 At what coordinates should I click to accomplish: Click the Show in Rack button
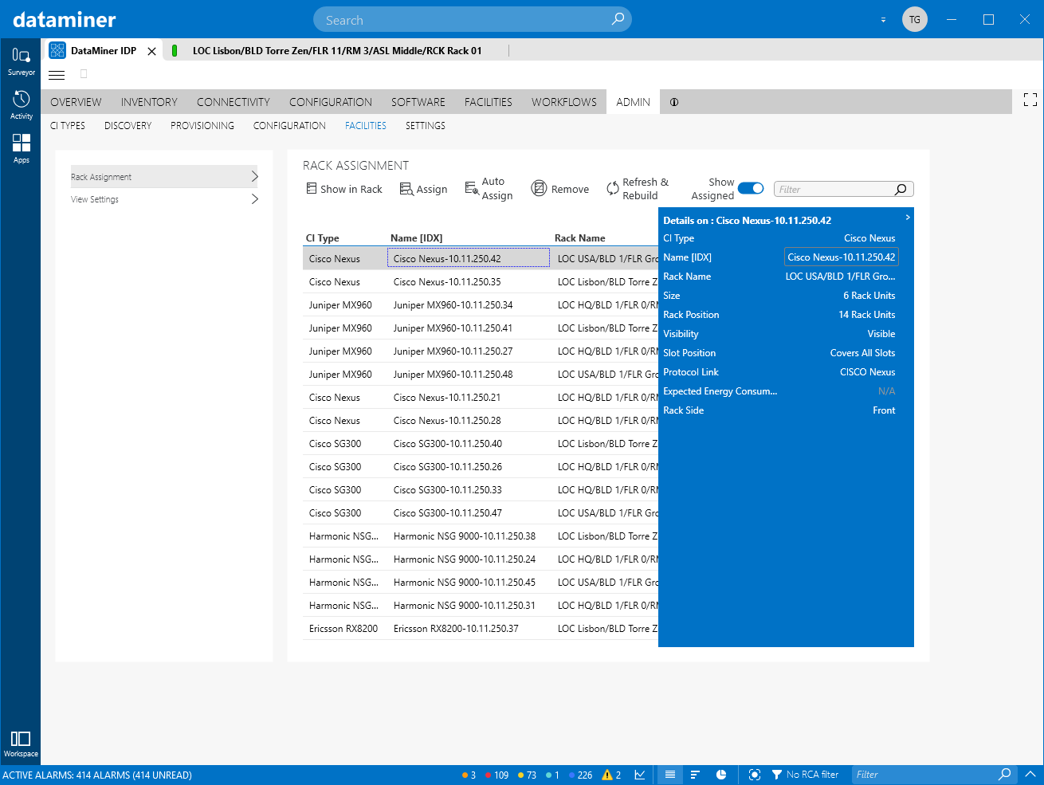pyautogui.click(x=344, y=189)
